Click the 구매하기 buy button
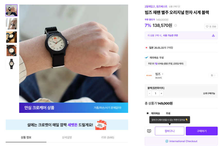Image resolution: width=219 pixels, height=147 pixels. tap(201, 131)
